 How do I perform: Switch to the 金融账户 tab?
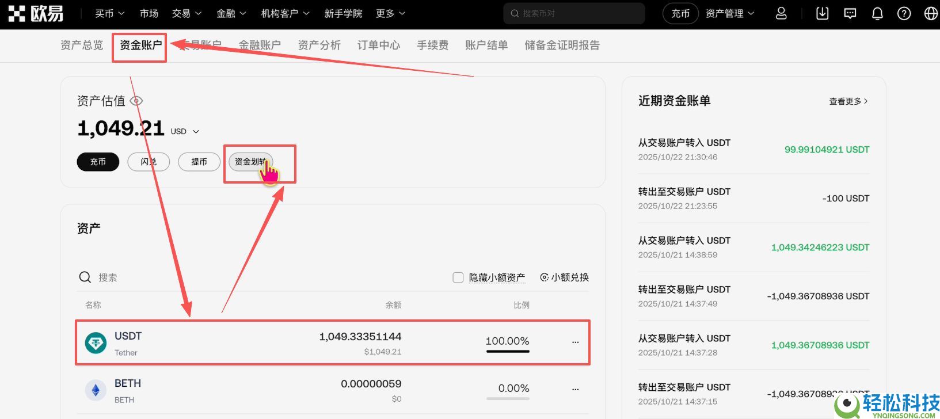pyautogui.click(x=260, y=45)
